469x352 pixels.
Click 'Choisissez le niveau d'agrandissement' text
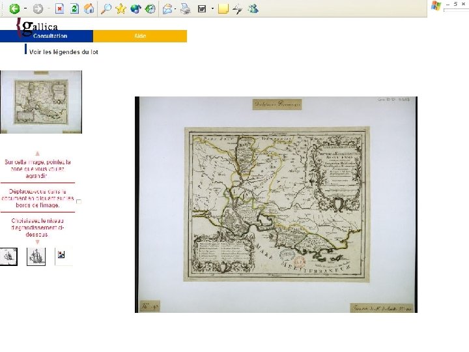point(38,227)
